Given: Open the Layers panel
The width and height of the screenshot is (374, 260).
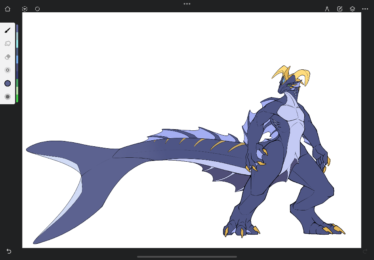Looking at the screenshot, I should click(352, 9).
